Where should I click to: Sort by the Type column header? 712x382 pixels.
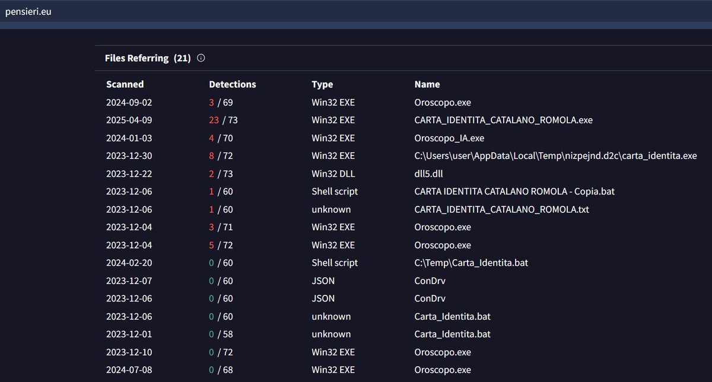322,84
